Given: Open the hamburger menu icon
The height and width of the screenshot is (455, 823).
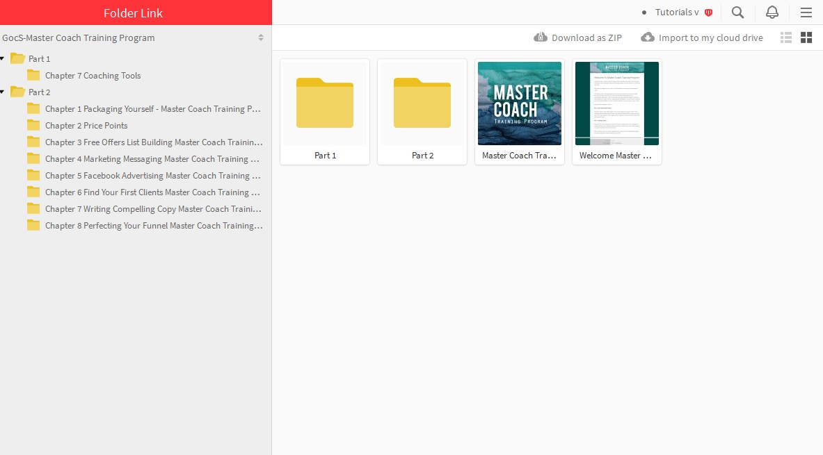Looking at the screenshot, I should coord(806,13).
